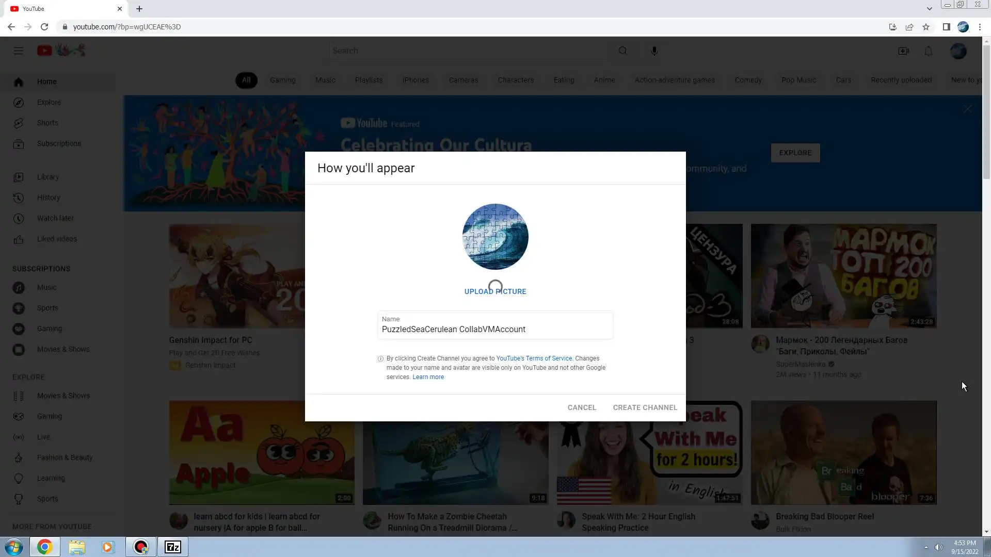Click the microphone voice search icon
Screen dimensions: 991x557
654,51
